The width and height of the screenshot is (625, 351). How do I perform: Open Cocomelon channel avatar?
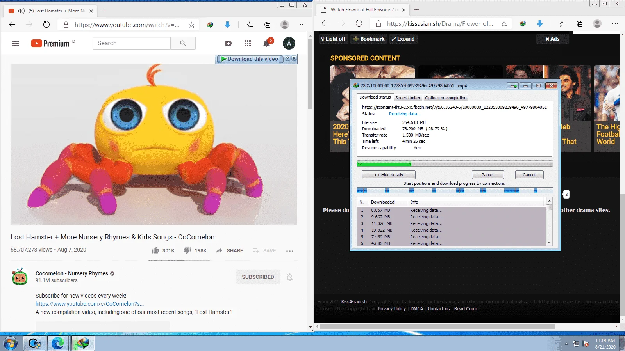20,277
